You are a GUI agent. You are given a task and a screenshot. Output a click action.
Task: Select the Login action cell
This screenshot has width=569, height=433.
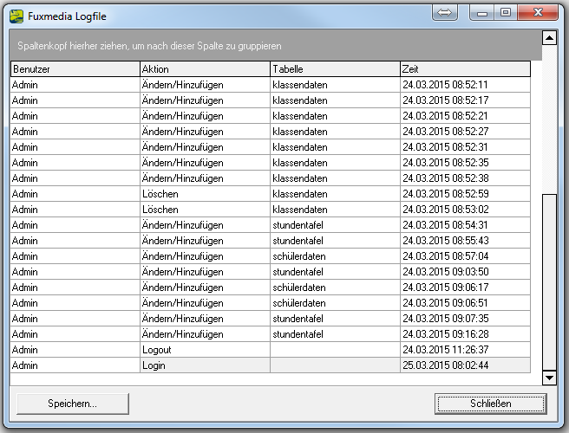[205, 365]
